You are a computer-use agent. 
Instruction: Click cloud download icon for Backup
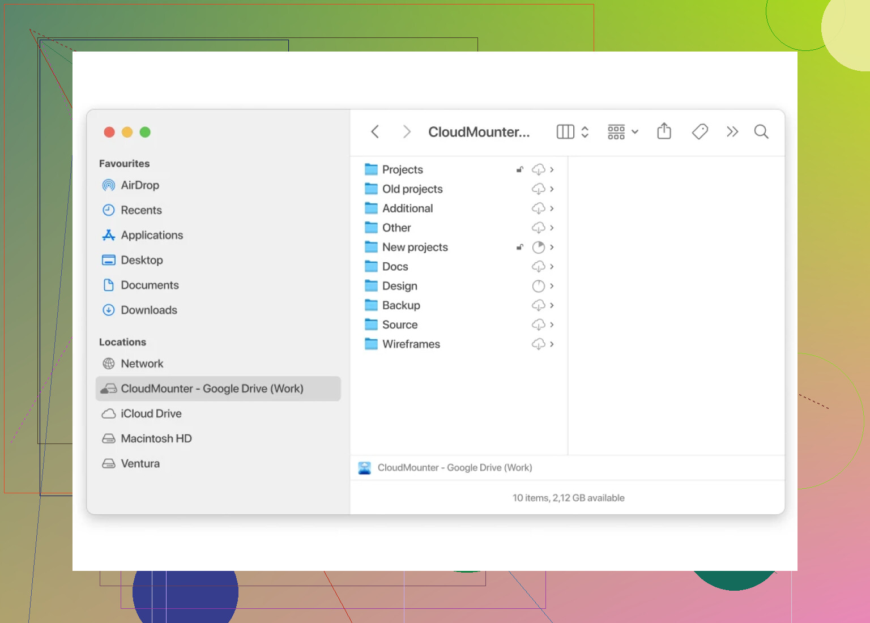(538, 305)
